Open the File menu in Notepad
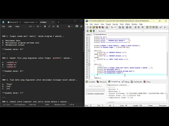The image size is (169, 126). [x=3, y=27]
